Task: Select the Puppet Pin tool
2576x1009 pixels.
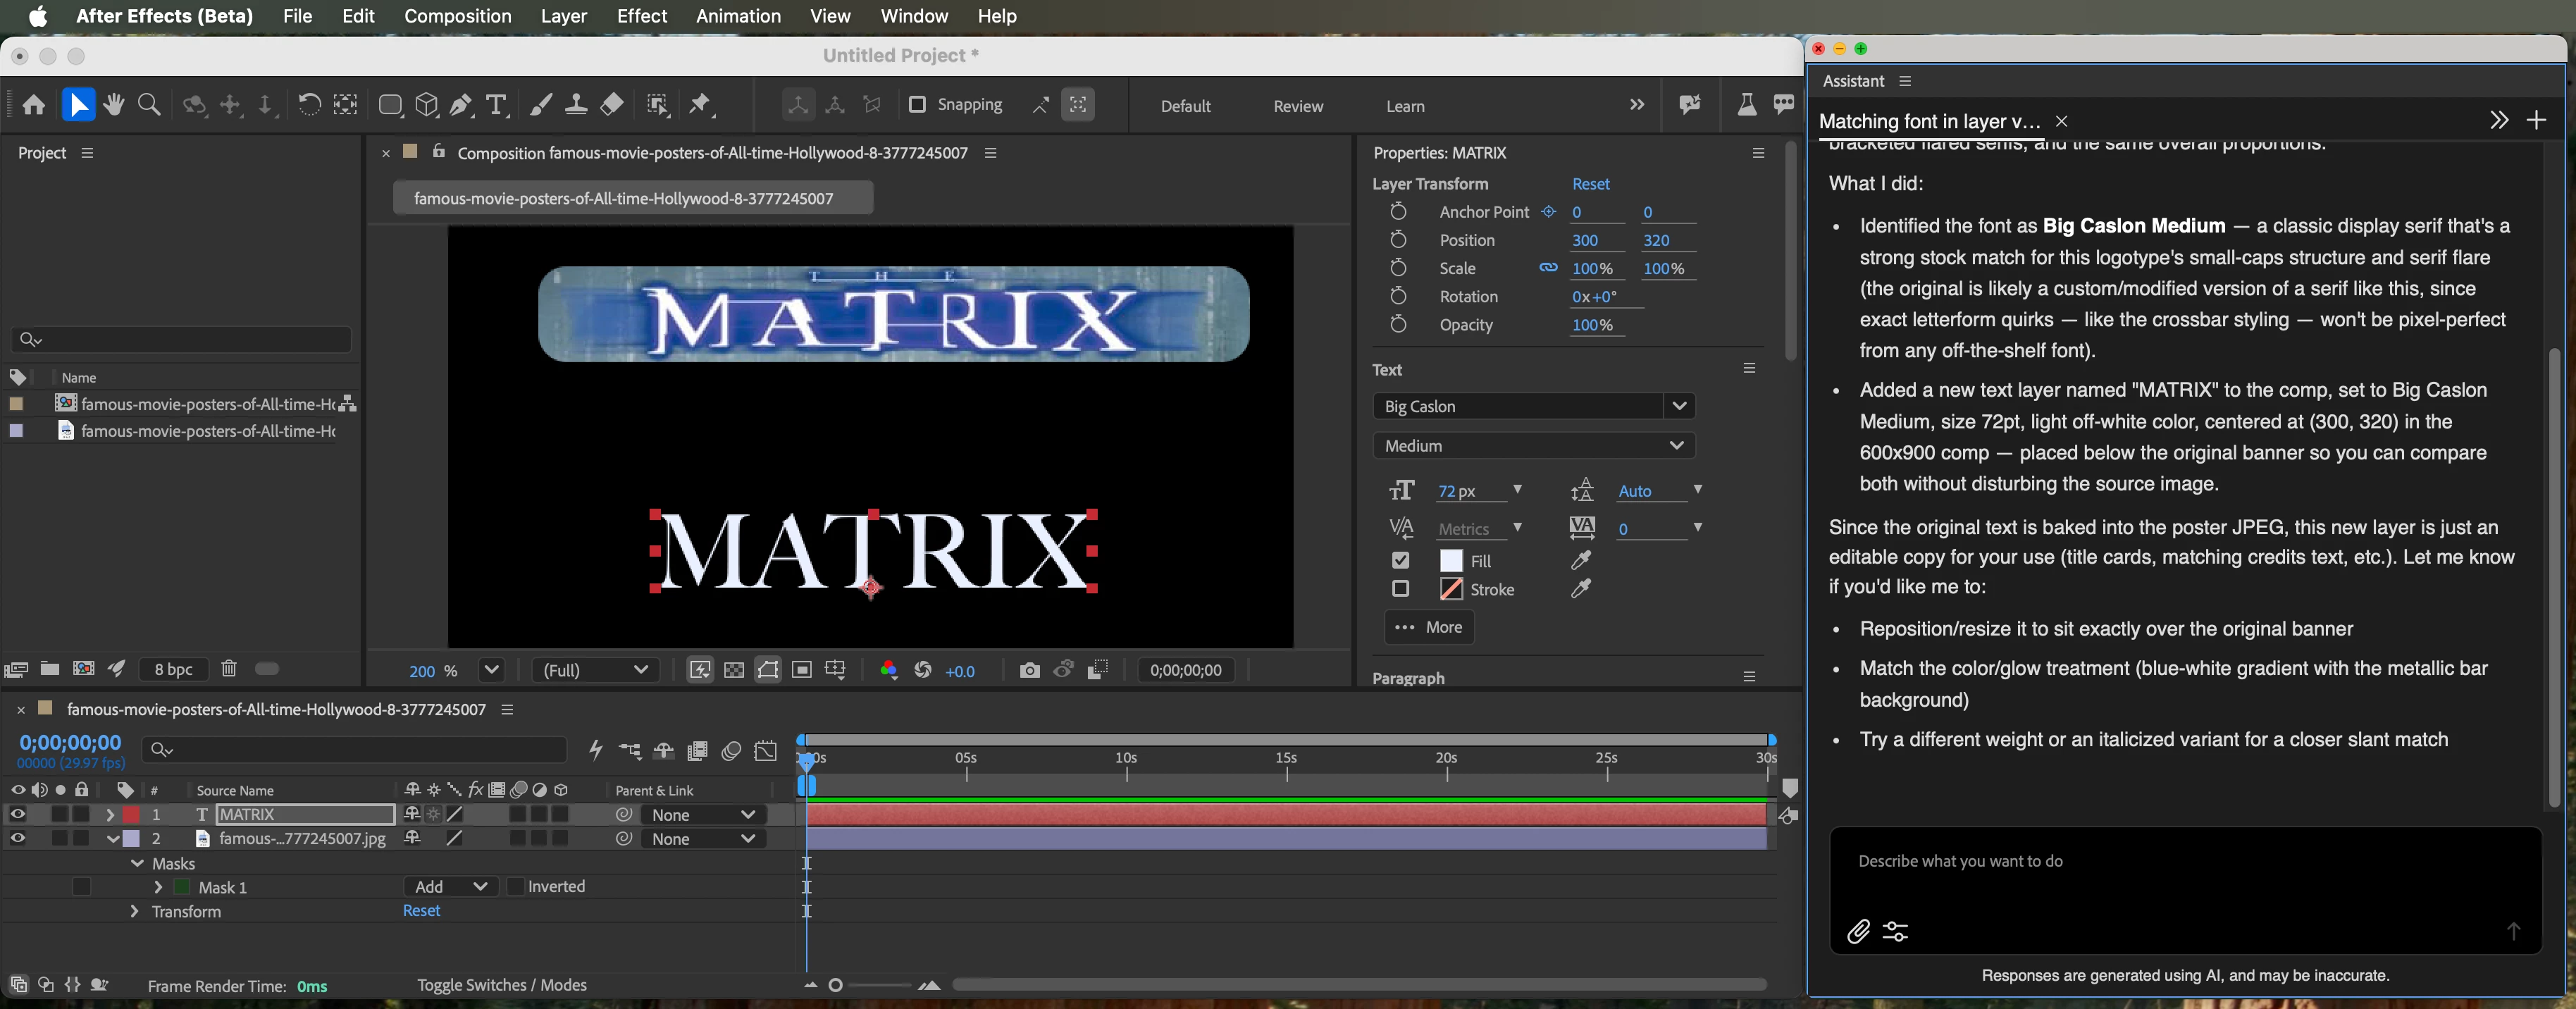Action: click(701, 105)
